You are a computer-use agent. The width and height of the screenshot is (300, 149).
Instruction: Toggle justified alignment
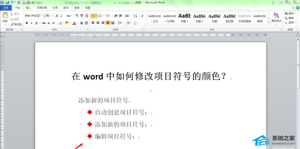coord(108,23)
